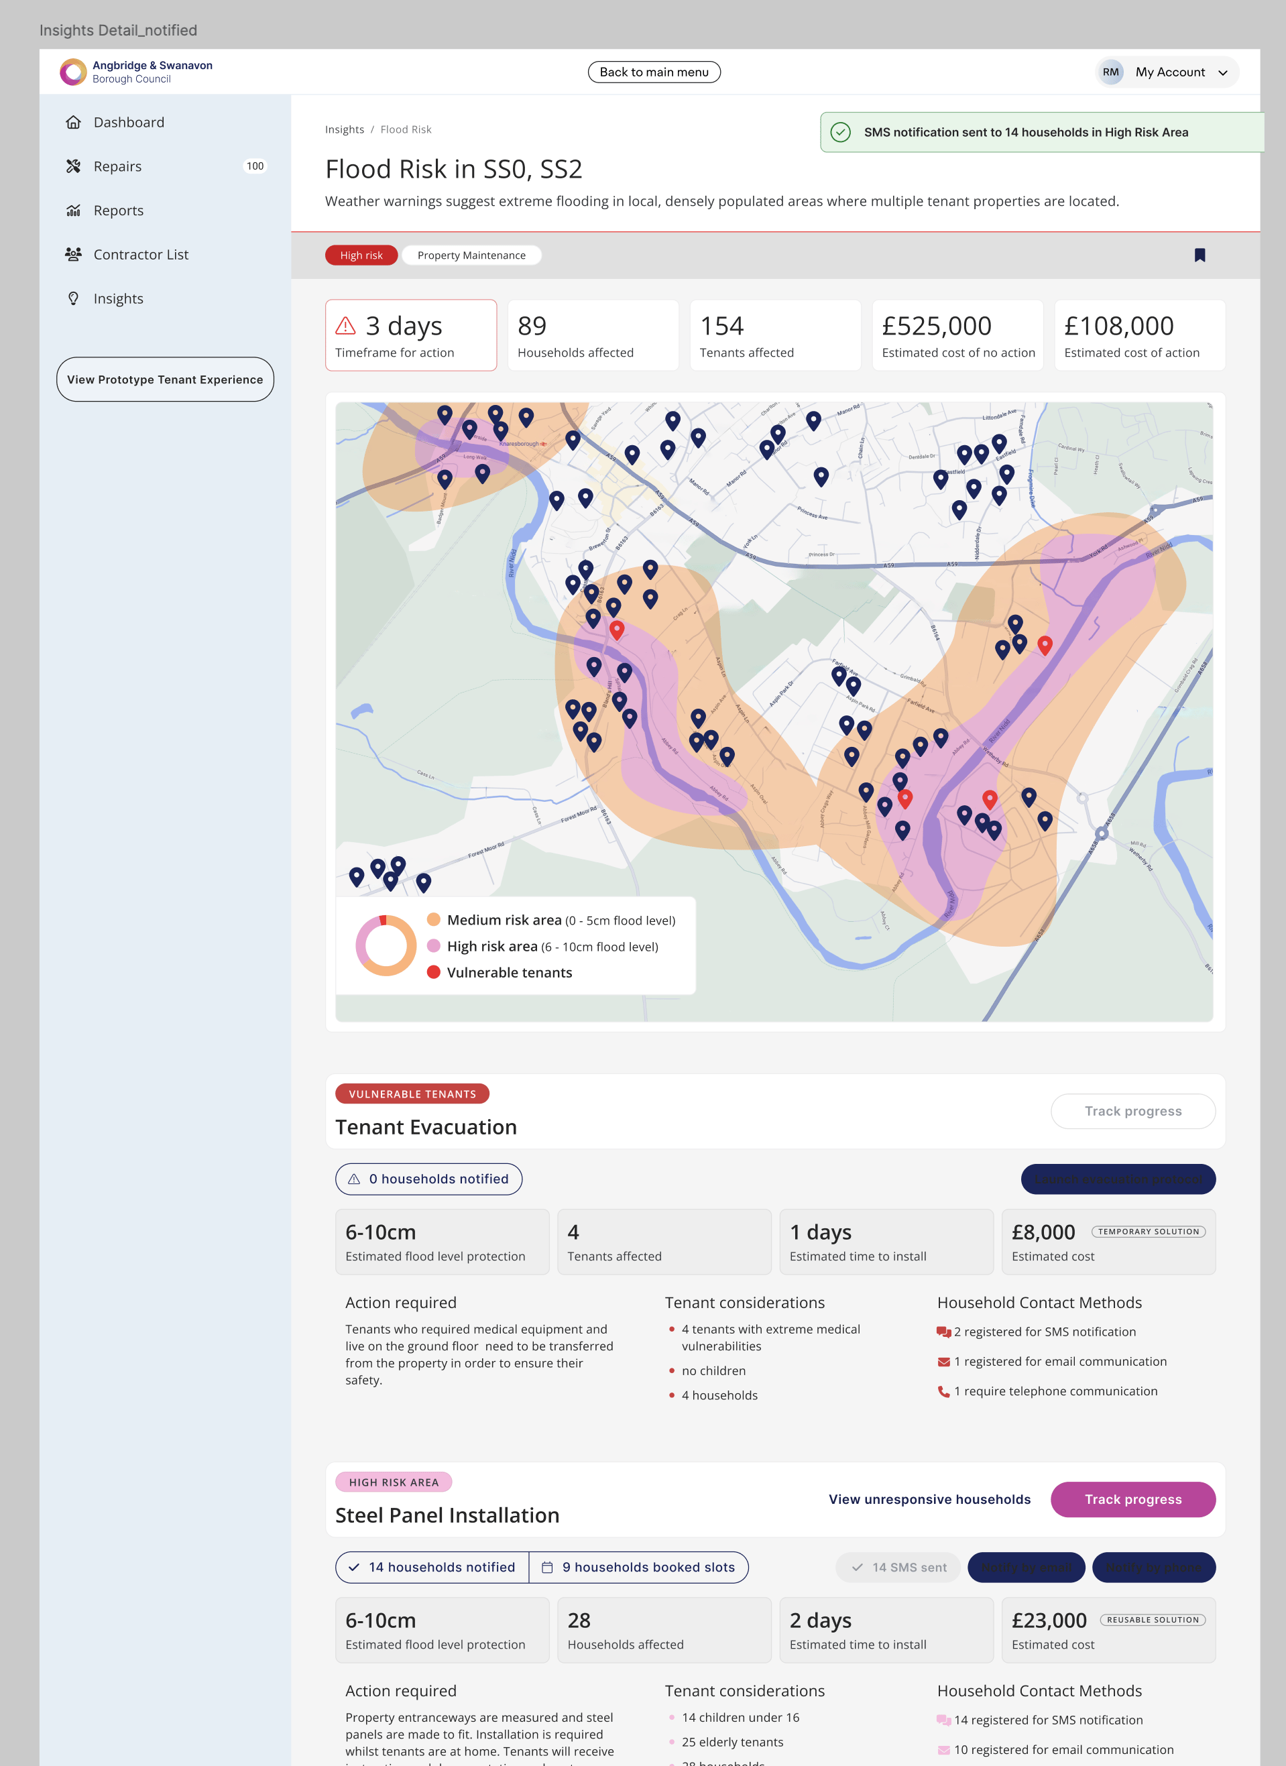Click the Angbridge & Swanavon council logo
This screenshot has height=1766, width=1286.
73,72
